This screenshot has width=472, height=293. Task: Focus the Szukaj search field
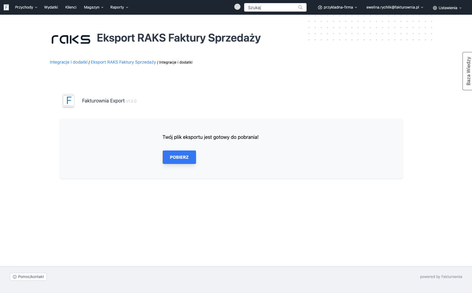275,7
